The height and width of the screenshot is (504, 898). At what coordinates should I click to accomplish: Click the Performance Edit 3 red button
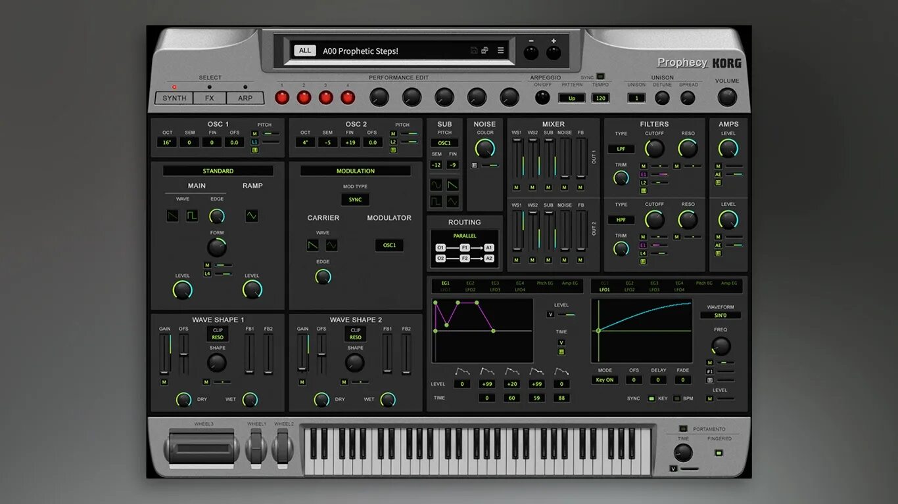pyautogui.click(x=326, y=98)
